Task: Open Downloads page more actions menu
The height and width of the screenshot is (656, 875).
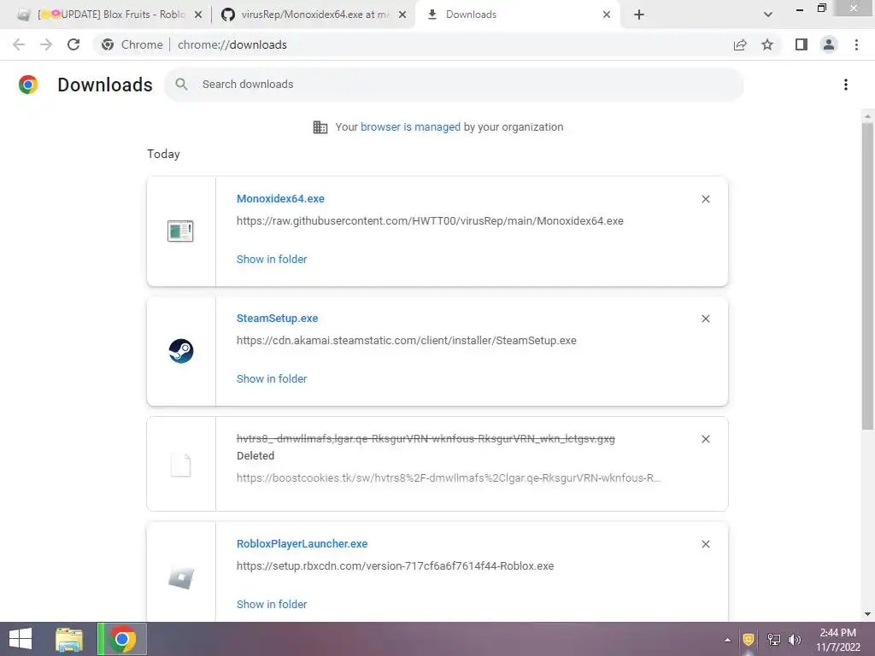Action: point(846,85)
